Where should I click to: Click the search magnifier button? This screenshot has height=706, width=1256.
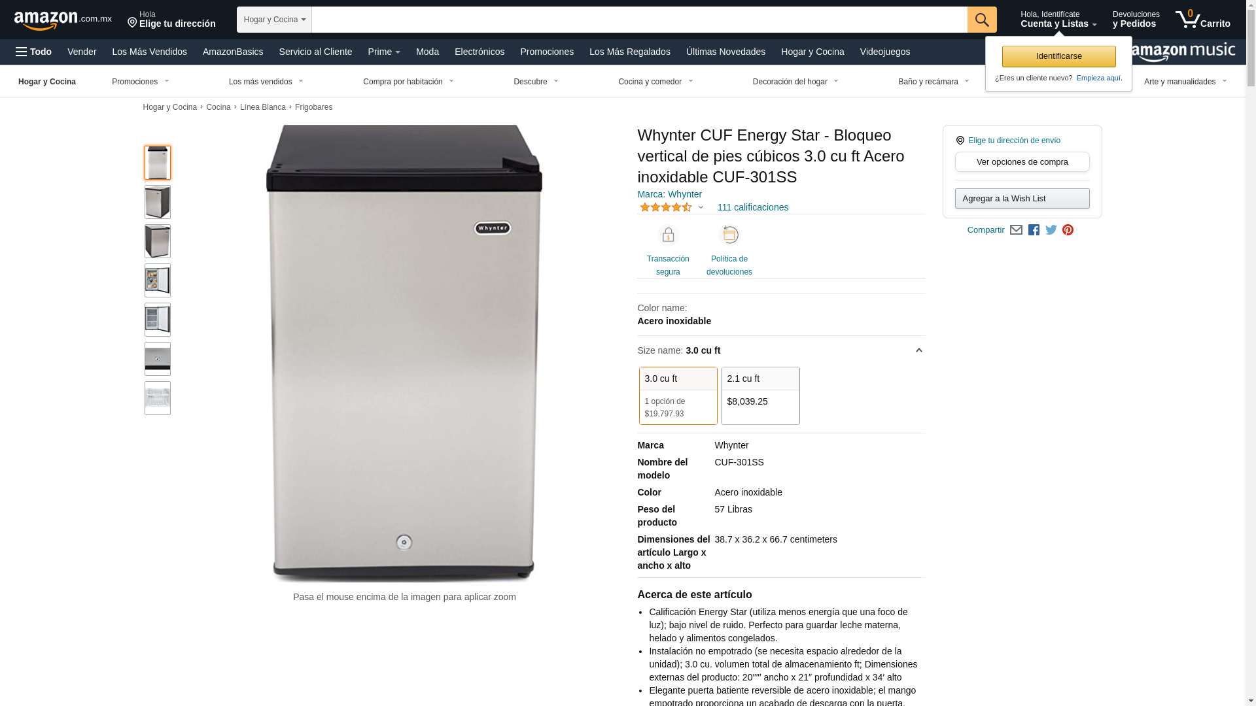point(981,20)
